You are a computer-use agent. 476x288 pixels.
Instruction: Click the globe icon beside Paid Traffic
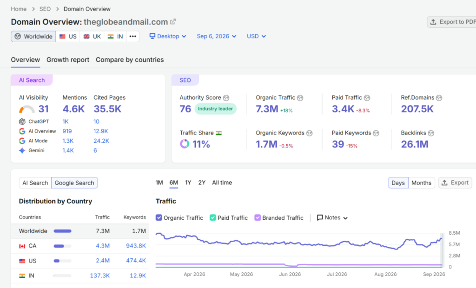[367, 98]
